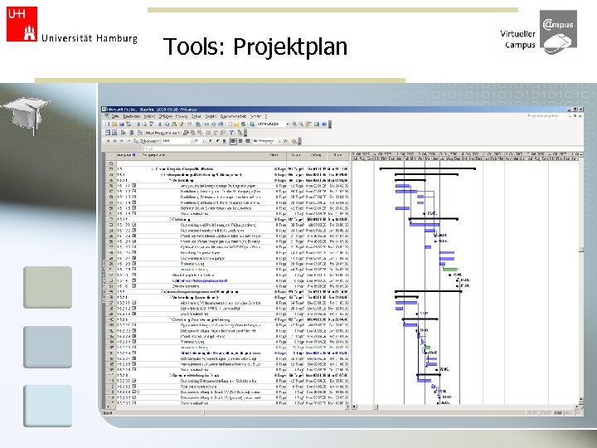Click the Assign resources icon

(x=243, y=124)
